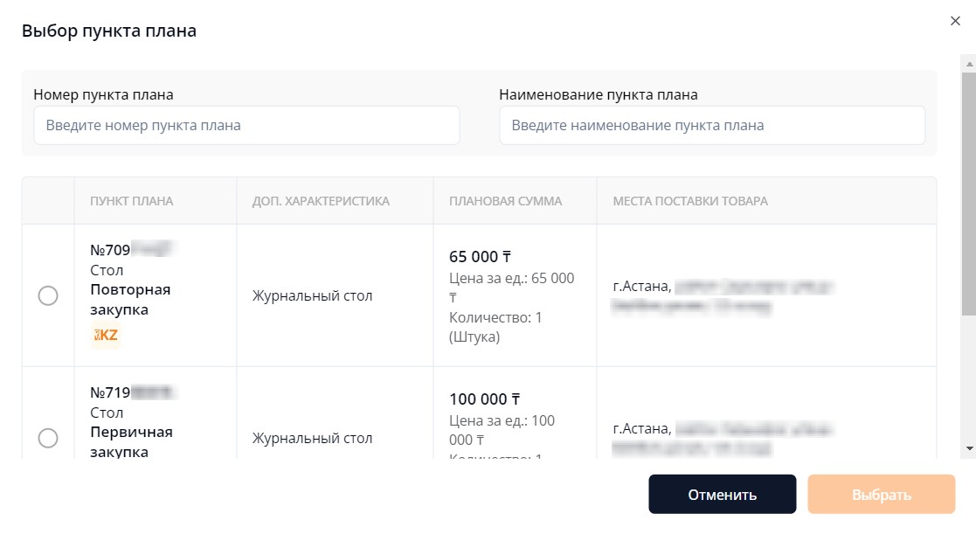Click the 100 000 ₸ planned amount
This screenshot has width=976, height=548.
point(485,399)
